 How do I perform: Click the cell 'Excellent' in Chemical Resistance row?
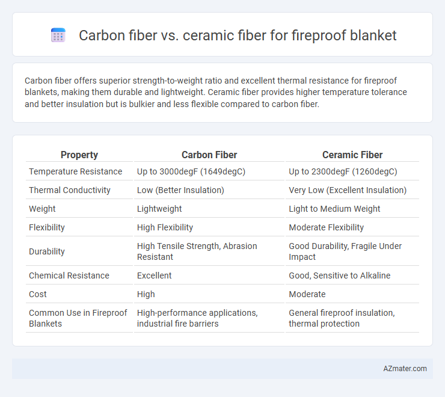154,275
